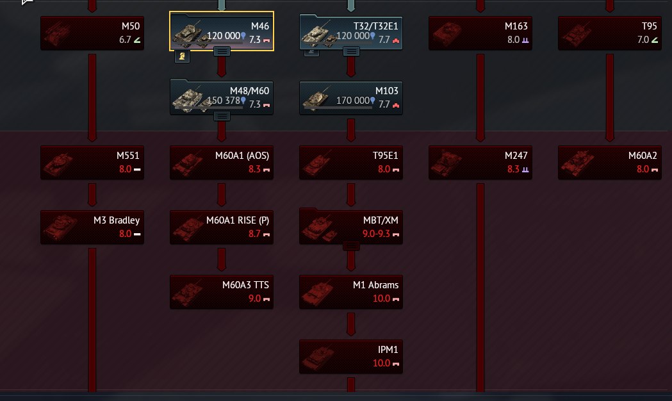Viewport: 672px width, 401px height.
Task: Click the M50 tank destroyer icon
Action: pyautogui.click(x=58, y=33)
